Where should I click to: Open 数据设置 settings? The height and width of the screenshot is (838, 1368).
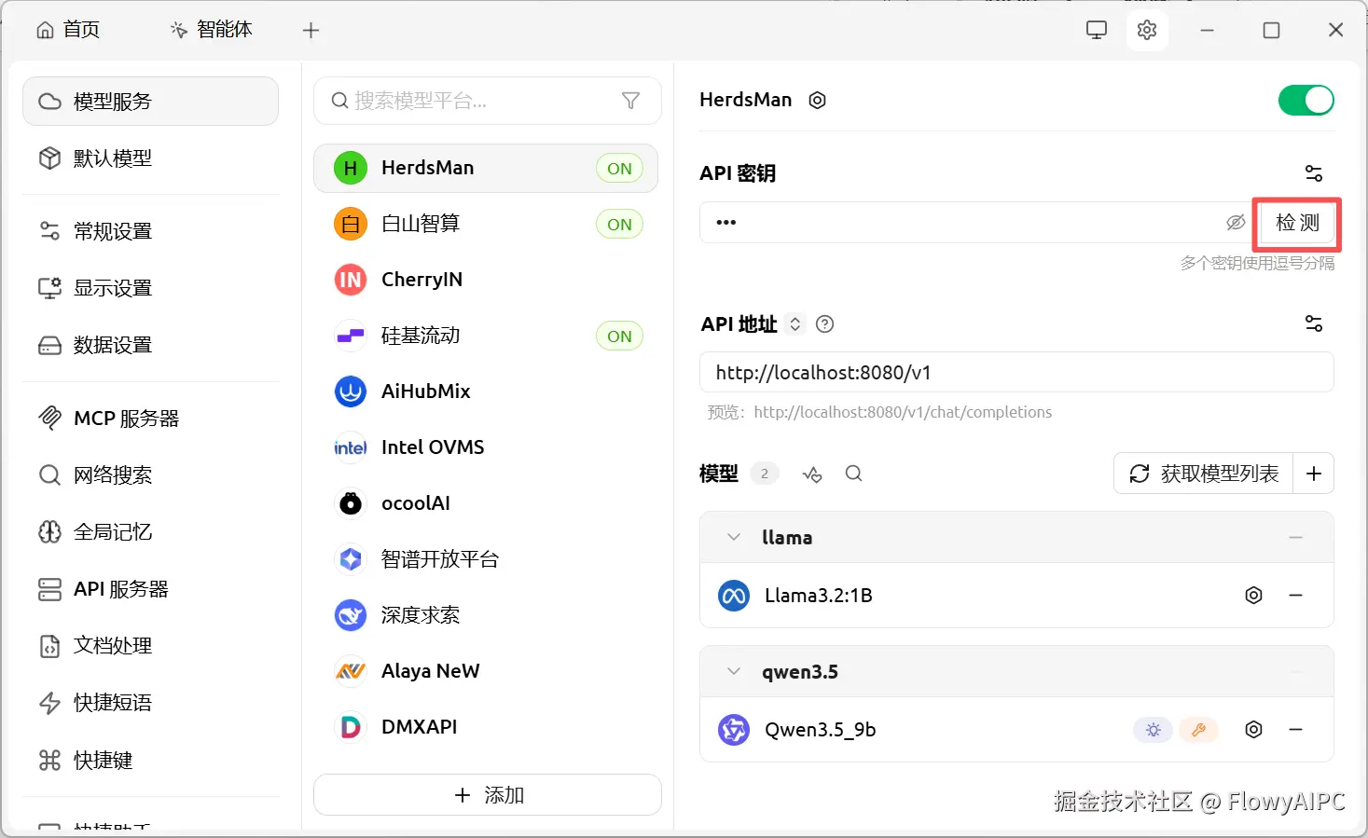[150, 345]
